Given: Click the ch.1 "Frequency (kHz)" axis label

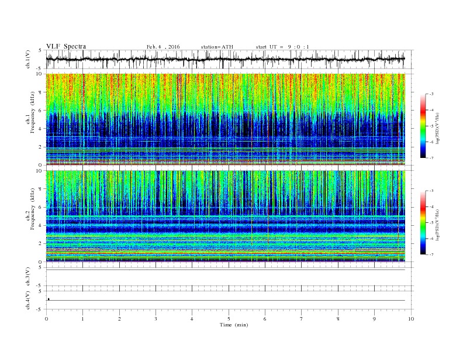Looking at the screenshot, I should pyautogui.click(x=33, y=112).
